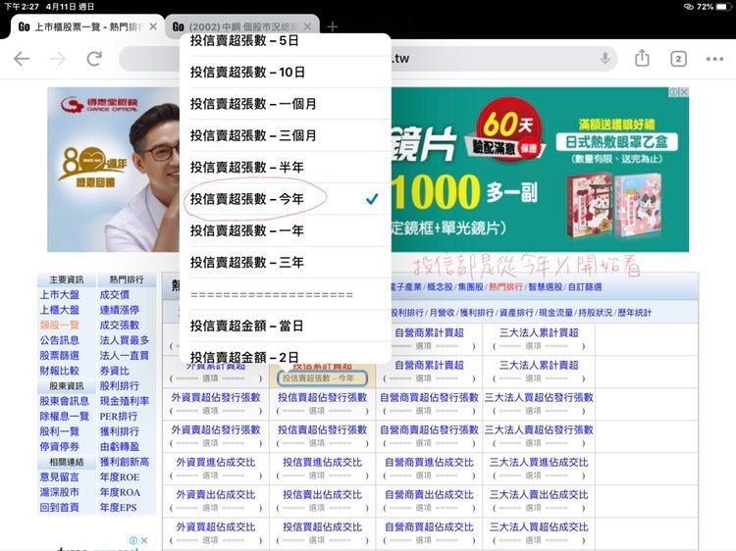This screenshot has width=736, height=551.
Task: Open 選項 dropdown under 投信賣出佔成交比
Action: [x=322, y=508]
